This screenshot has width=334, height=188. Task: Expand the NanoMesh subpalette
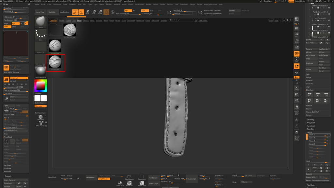tap(311, 126)
